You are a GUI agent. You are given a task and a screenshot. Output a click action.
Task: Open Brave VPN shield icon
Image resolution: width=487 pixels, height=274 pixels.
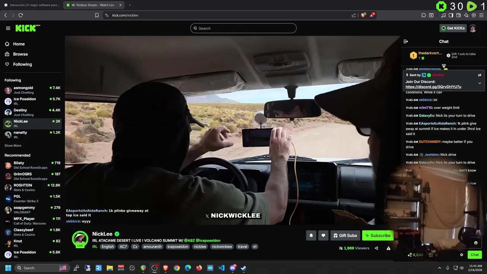click(x=474, y=15)
